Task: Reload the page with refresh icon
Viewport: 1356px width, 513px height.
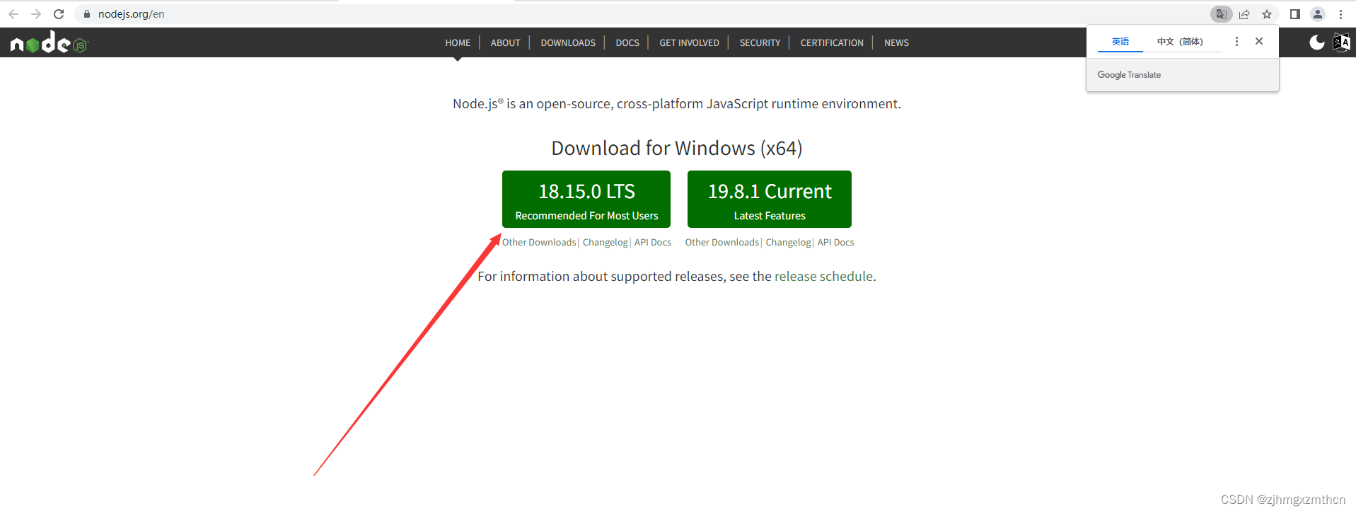Action: pyautogui.click(x=59, y=14)
